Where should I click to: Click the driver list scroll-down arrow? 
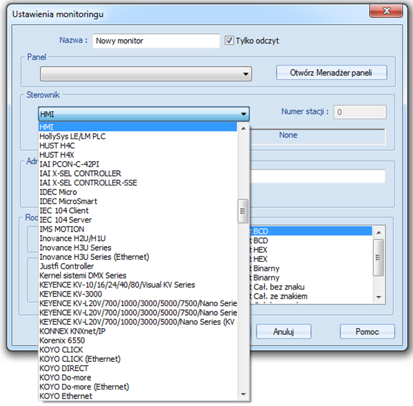tap(243, 394)
